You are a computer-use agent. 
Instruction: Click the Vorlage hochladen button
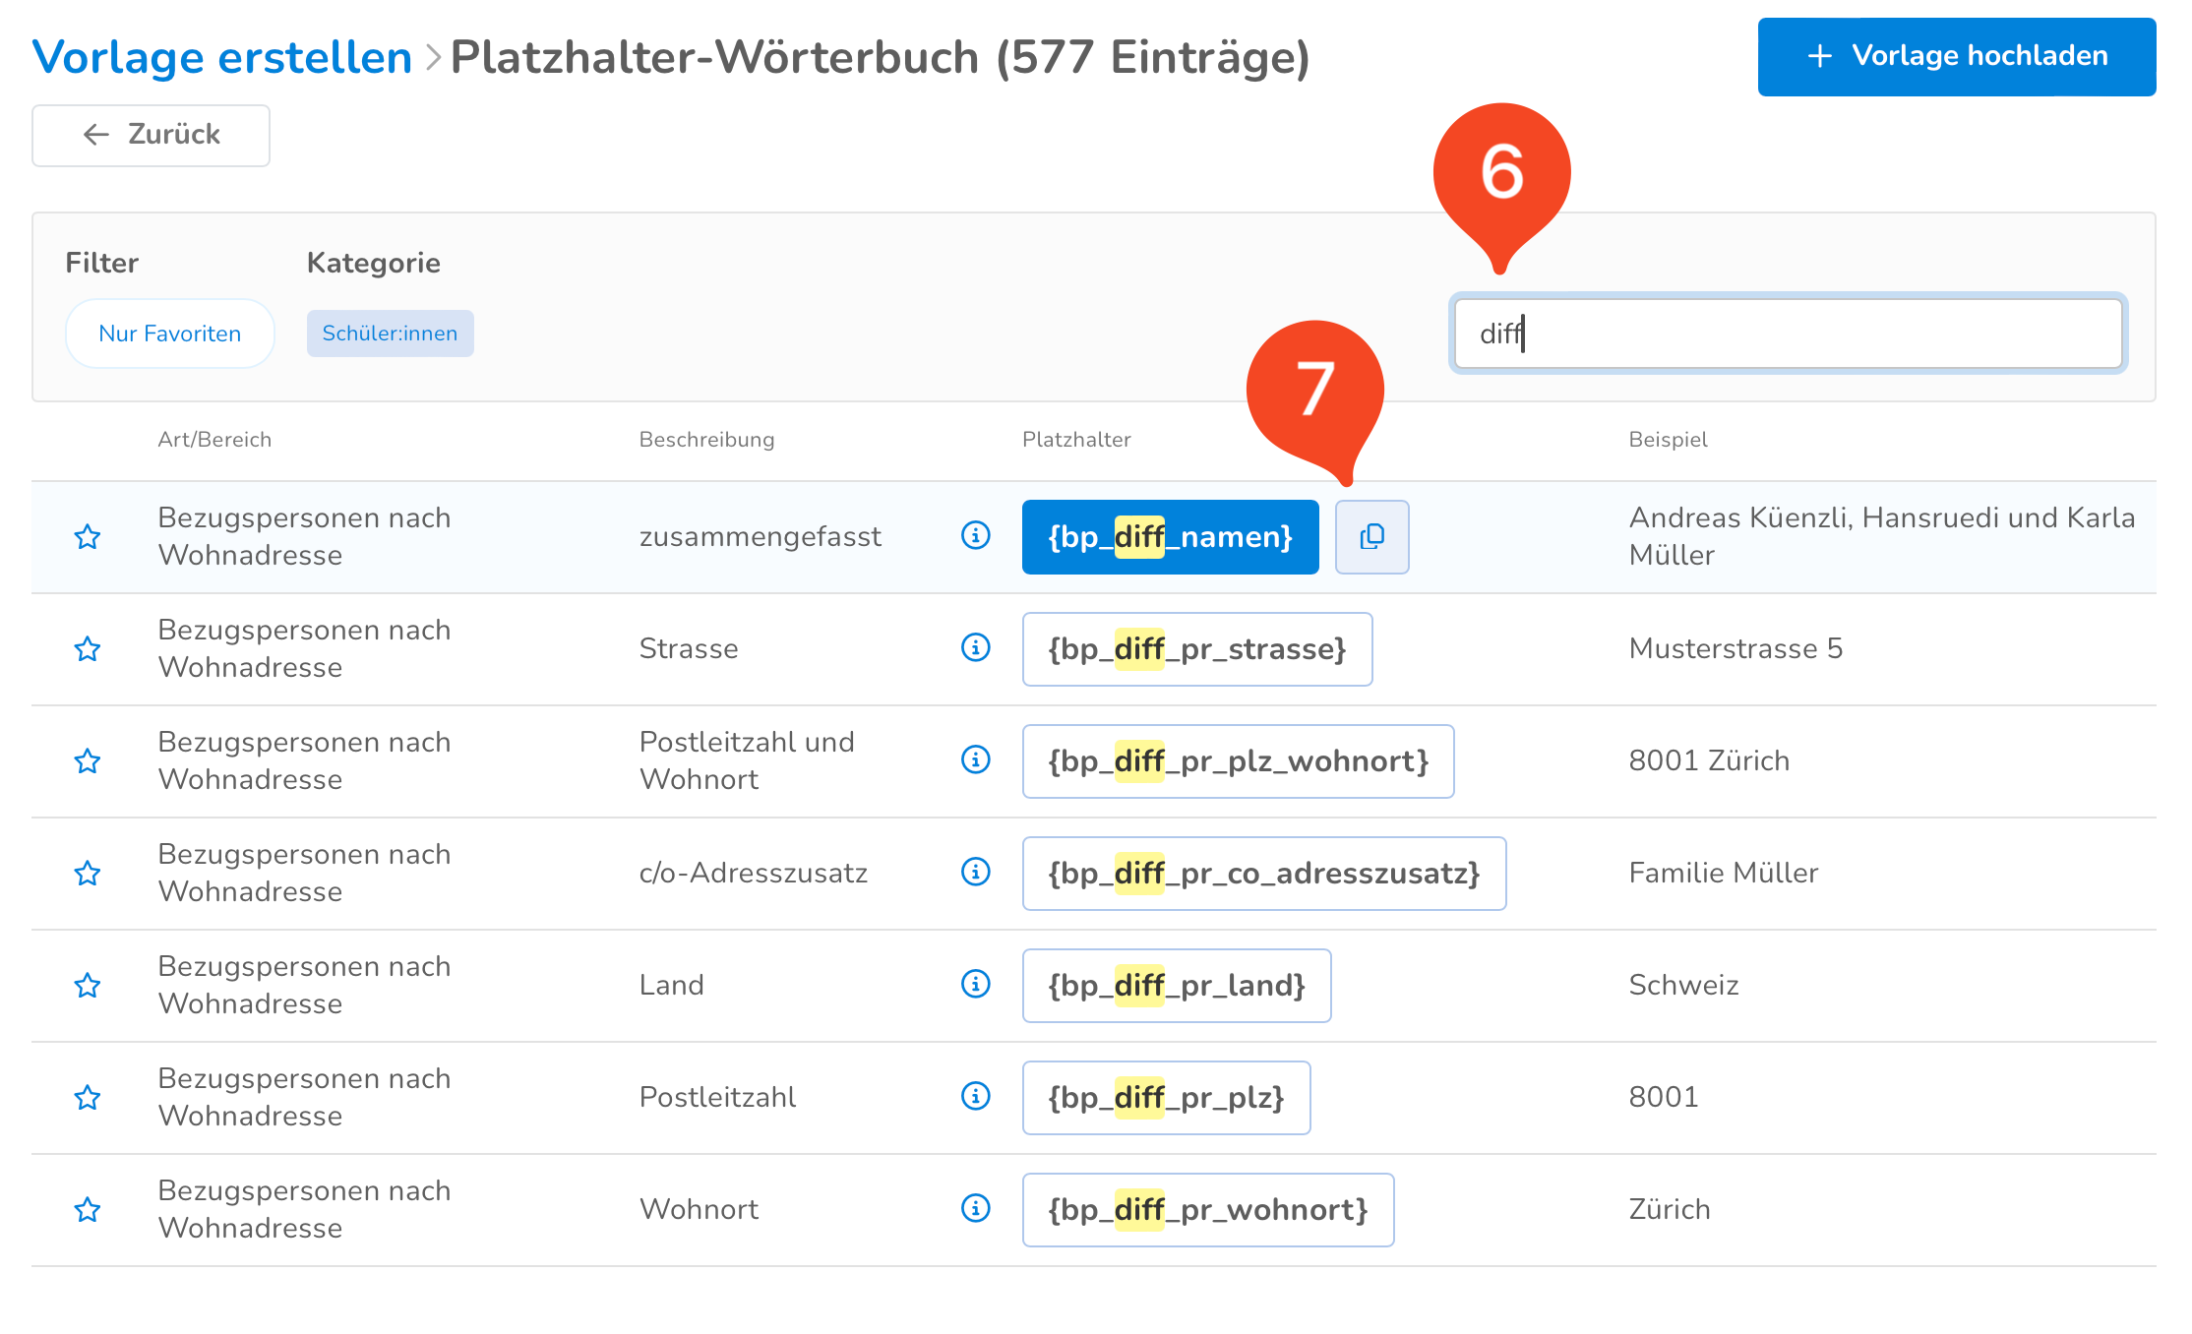click(1956, 56)
